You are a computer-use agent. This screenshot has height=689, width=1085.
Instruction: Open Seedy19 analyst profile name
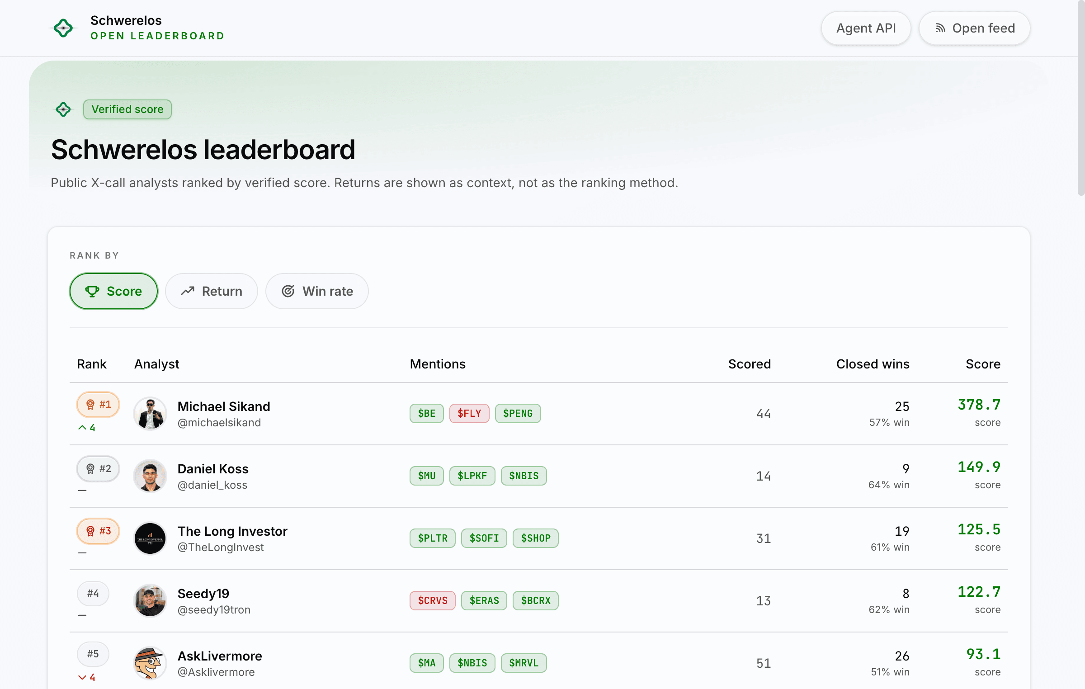pos(203,594)
